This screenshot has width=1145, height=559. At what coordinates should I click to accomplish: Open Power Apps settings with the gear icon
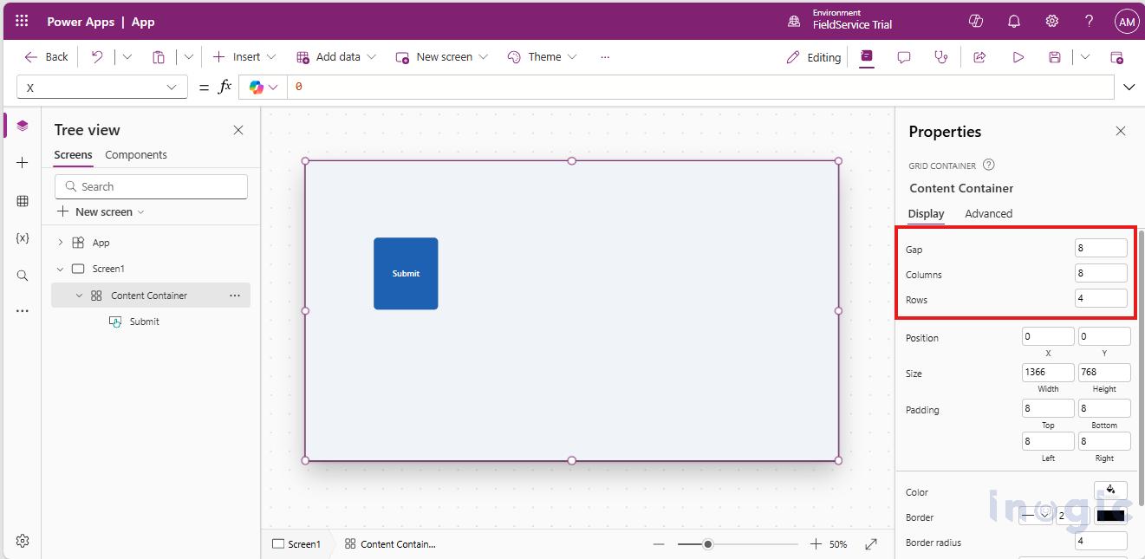(x=1051, y=21)
